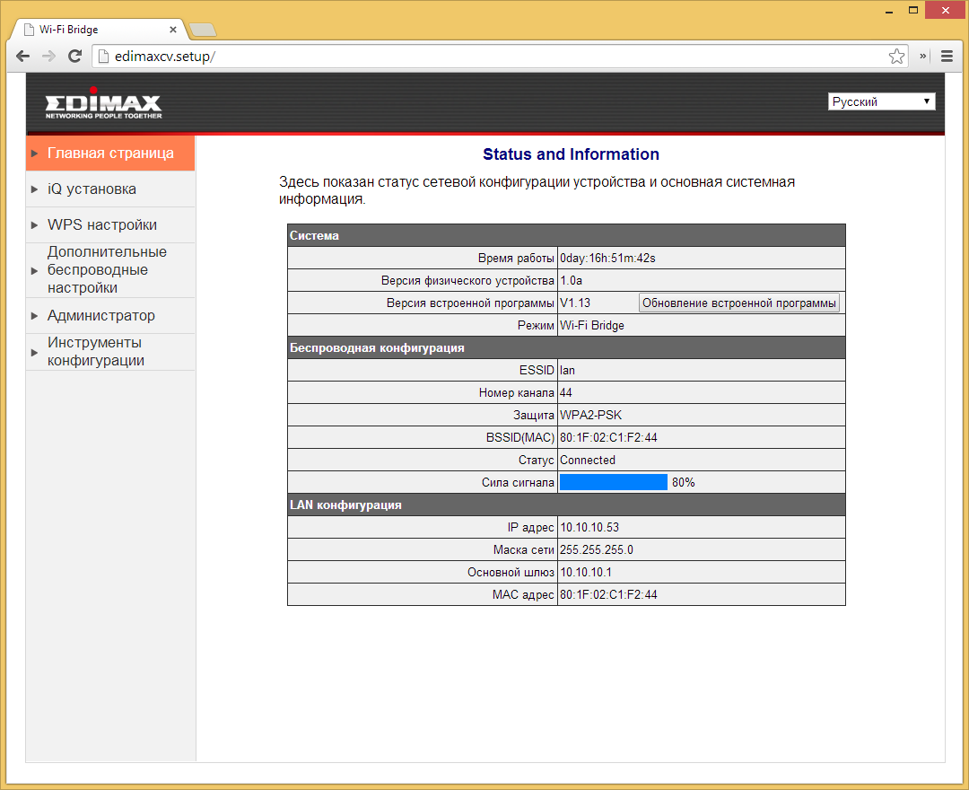Screen dimensions: 969x790
Task: Expand arrow beside iQ установка
Action: click(x=35, y=189)
